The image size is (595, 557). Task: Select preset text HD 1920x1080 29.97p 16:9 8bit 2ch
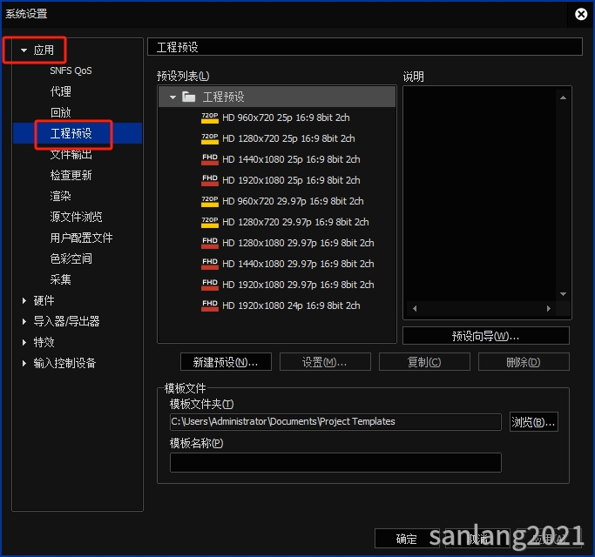(x=298, y=285)
